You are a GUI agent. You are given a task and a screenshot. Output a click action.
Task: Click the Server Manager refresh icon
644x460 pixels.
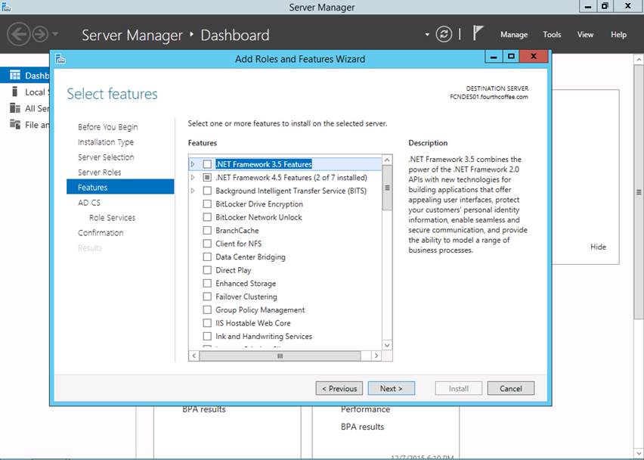[x=444, y=34]
